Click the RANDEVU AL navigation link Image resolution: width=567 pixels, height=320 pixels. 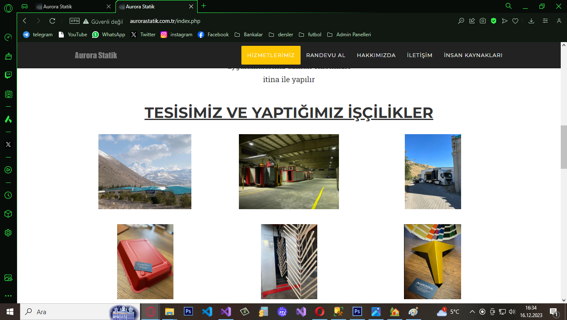click(x=326, y=55)
